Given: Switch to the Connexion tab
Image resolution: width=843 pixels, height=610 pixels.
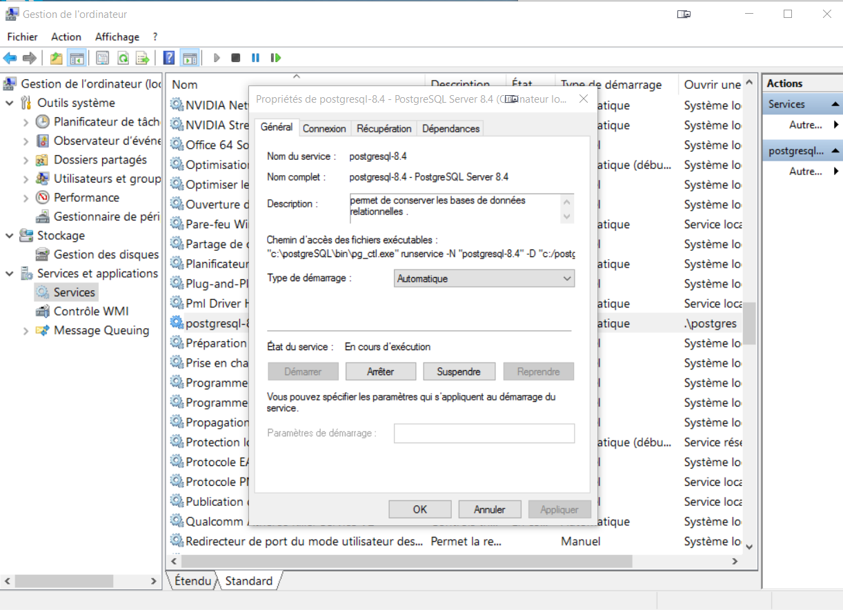Looking at the screenshot, I should tap(324, 128).
